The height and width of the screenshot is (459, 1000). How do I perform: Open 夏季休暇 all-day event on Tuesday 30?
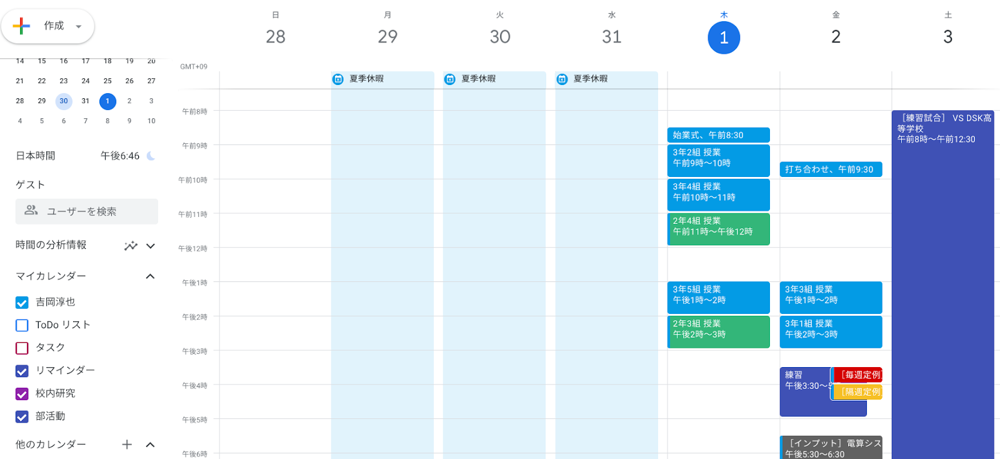point(494,79)
